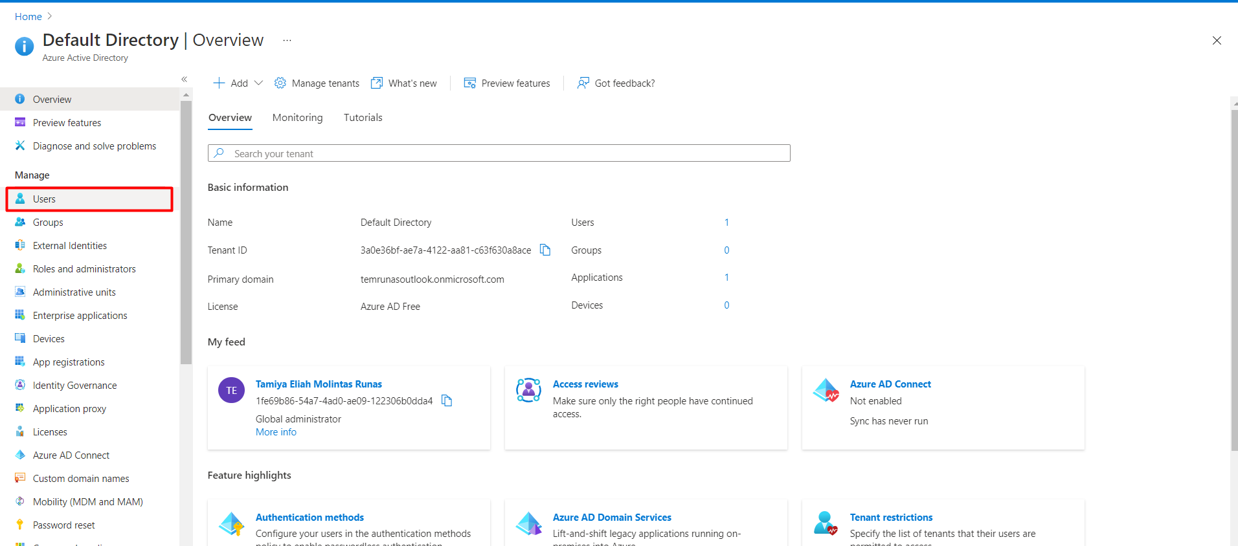Viewport: 1238px width, 546px height.
Task: Click the Diagnose and solve problems wrench icon
Action: [x=20, y=146]
